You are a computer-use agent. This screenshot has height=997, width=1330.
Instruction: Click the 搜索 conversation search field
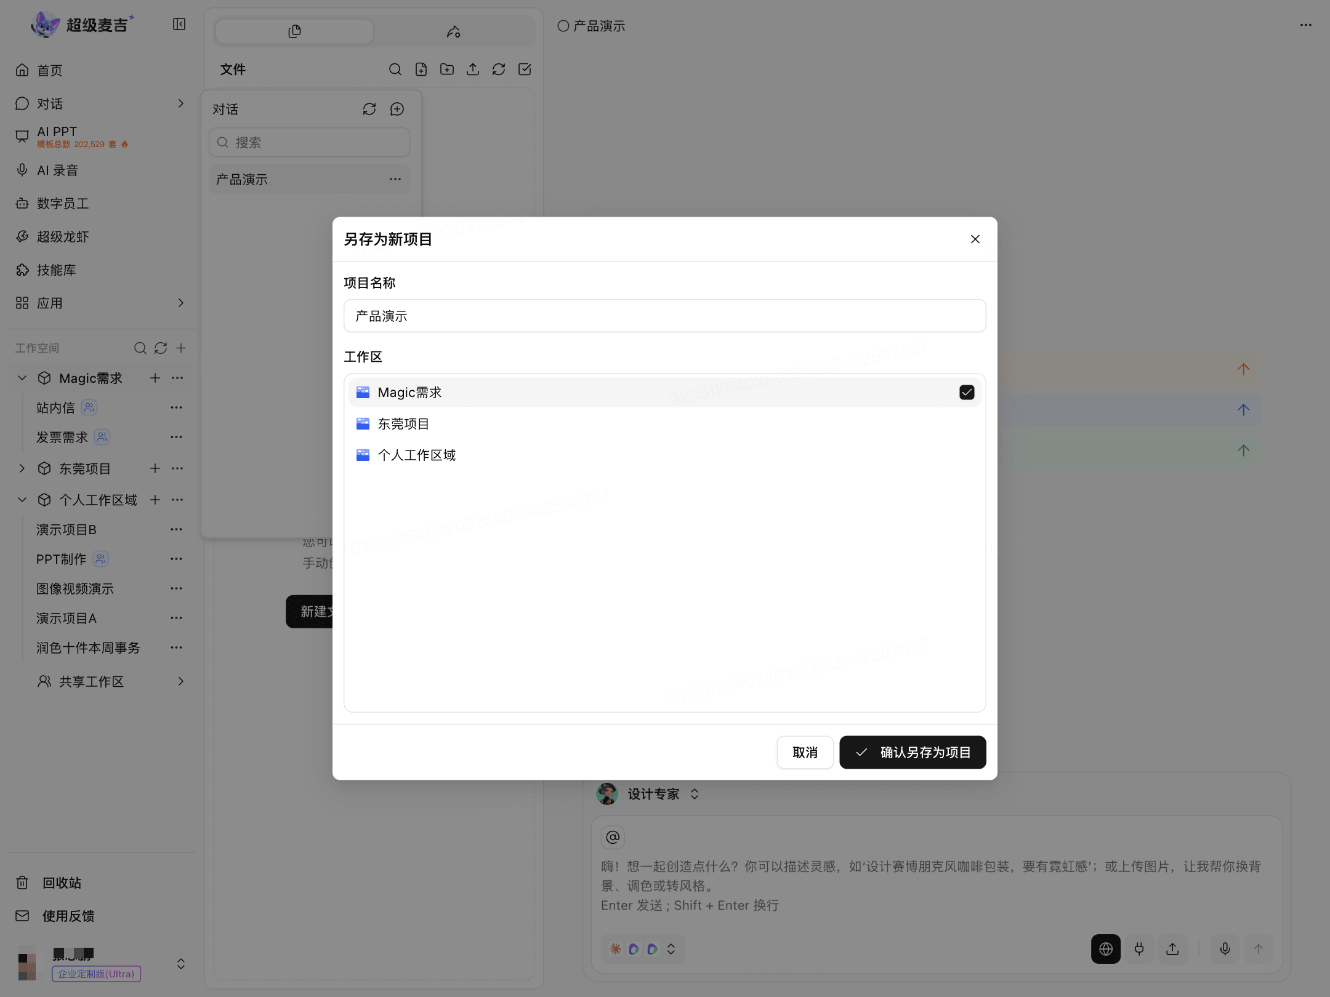(309, 142)
